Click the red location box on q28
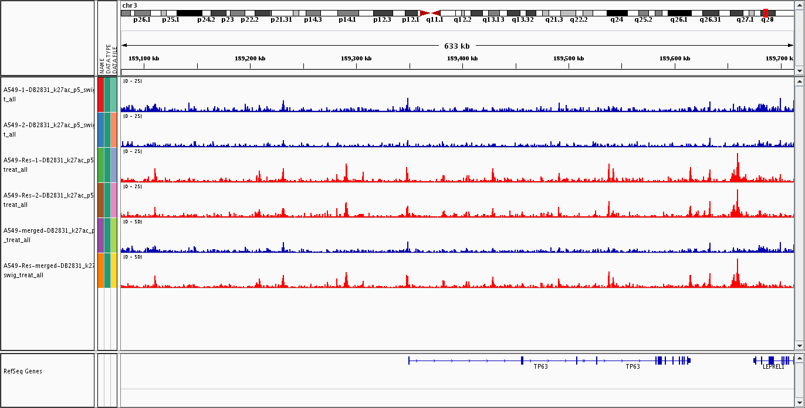 (x=766, y=13)
